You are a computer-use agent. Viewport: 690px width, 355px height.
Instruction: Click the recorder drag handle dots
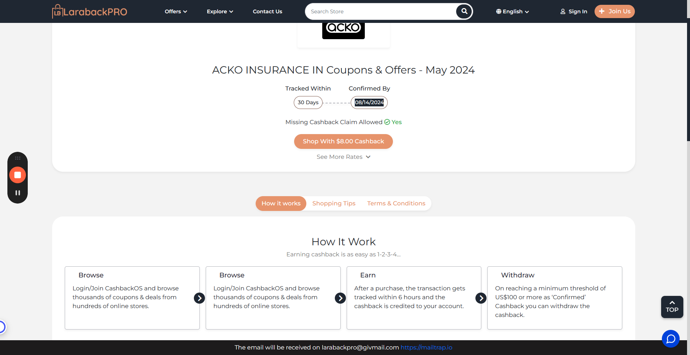[x=17, y=158]
